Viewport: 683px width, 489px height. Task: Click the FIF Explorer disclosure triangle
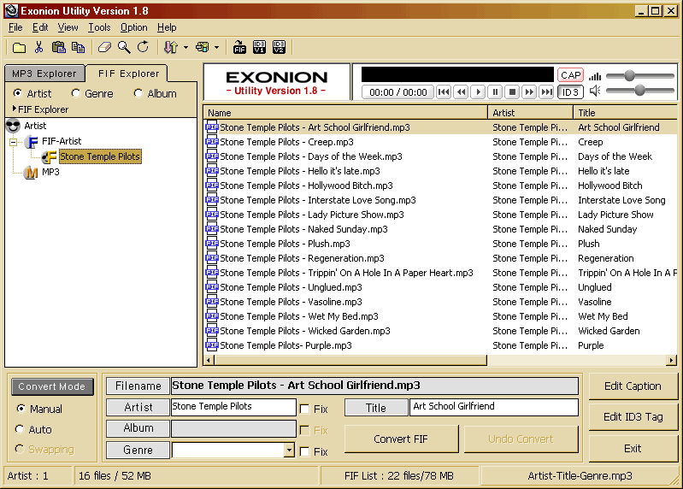[15, 109]
